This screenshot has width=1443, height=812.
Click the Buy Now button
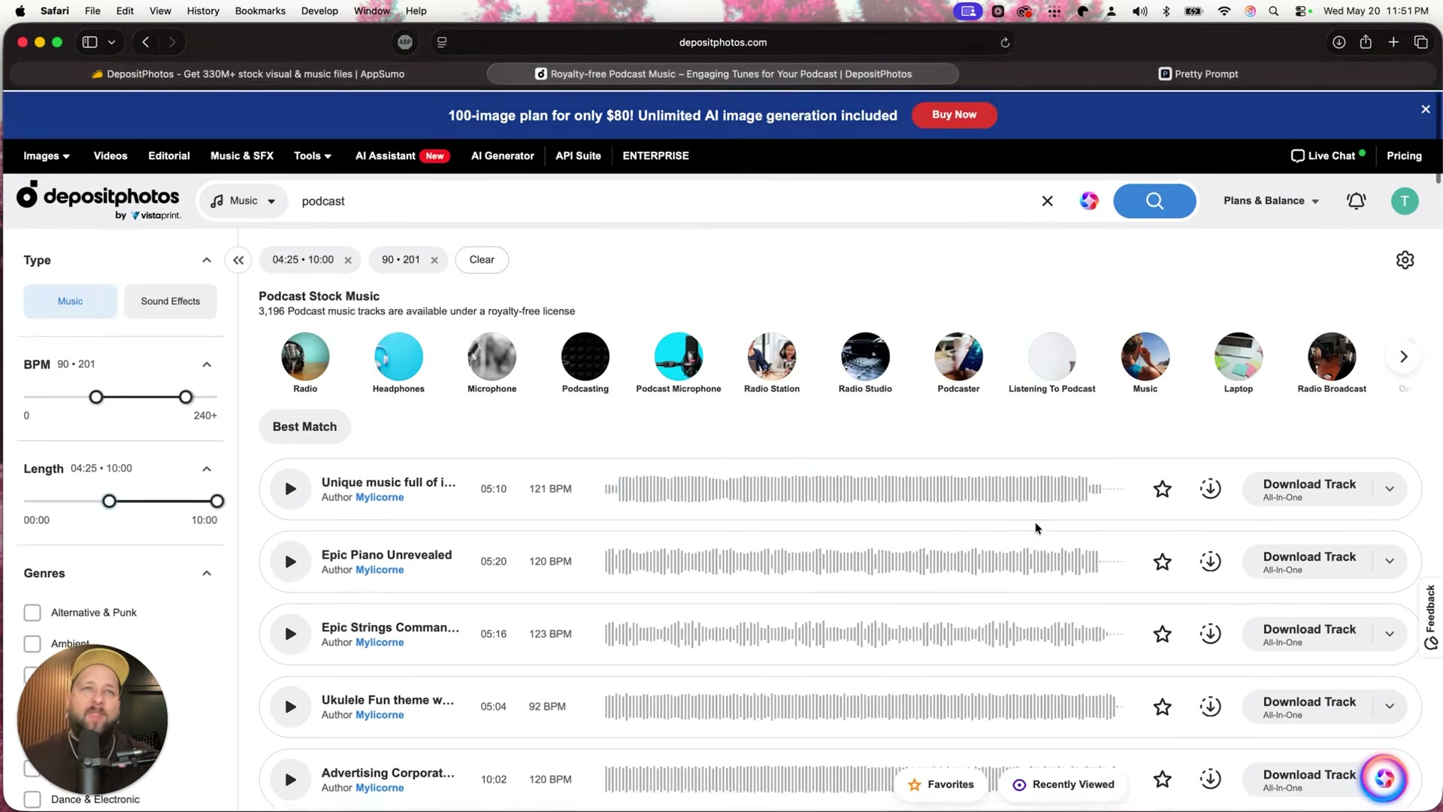point(954,115)
